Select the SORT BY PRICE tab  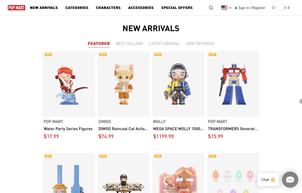tap(200, 44)
